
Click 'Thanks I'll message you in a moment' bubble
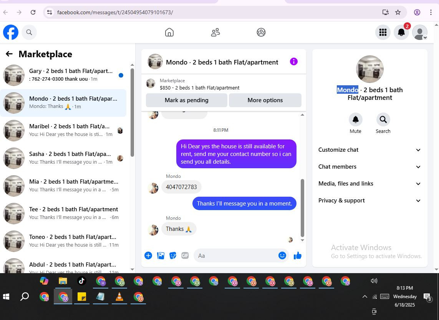[x=244, y=204]
